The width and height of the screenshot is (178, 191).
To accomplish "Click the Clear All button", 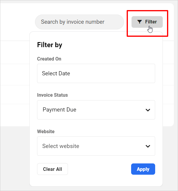I will 53,169.
